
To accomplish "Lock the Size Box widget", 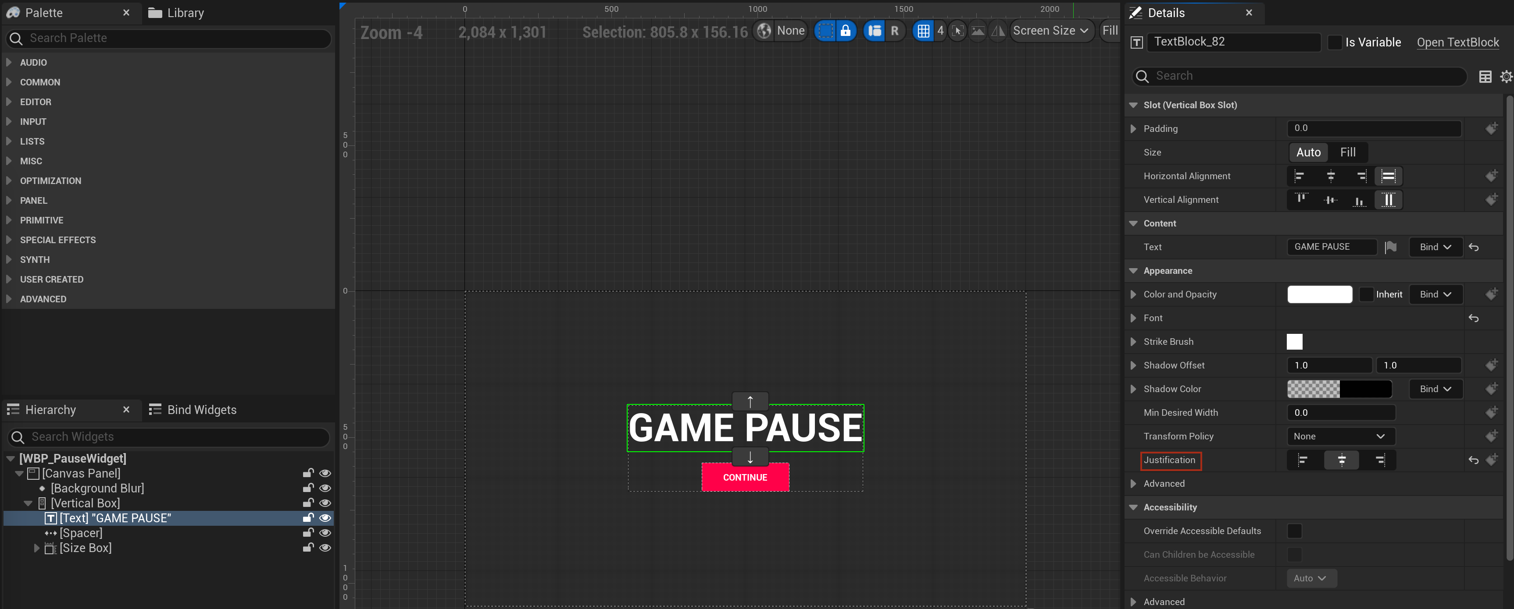I will 308,548.
